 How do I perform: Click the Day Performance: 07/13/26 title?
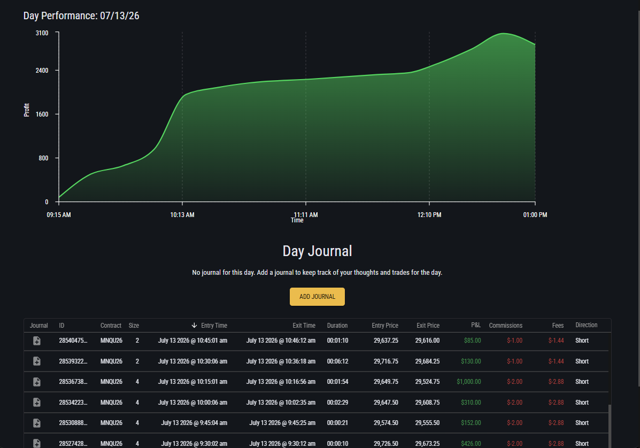[x=81, y=16]
